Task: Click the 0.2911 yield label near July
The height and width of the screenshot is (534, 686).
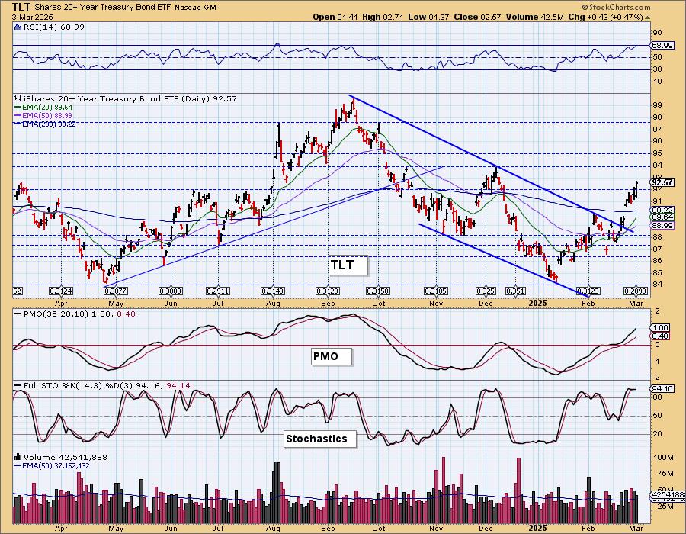Action: tap(218, 291)
